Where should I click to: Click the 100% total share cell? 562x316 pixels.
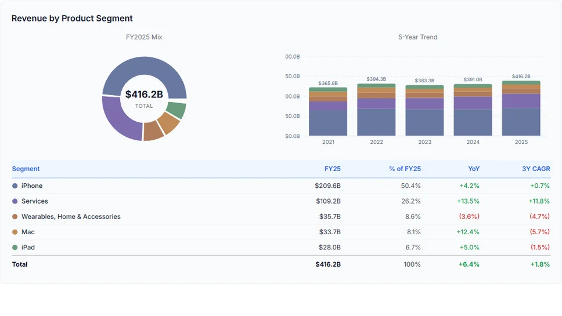coord(412,264)
